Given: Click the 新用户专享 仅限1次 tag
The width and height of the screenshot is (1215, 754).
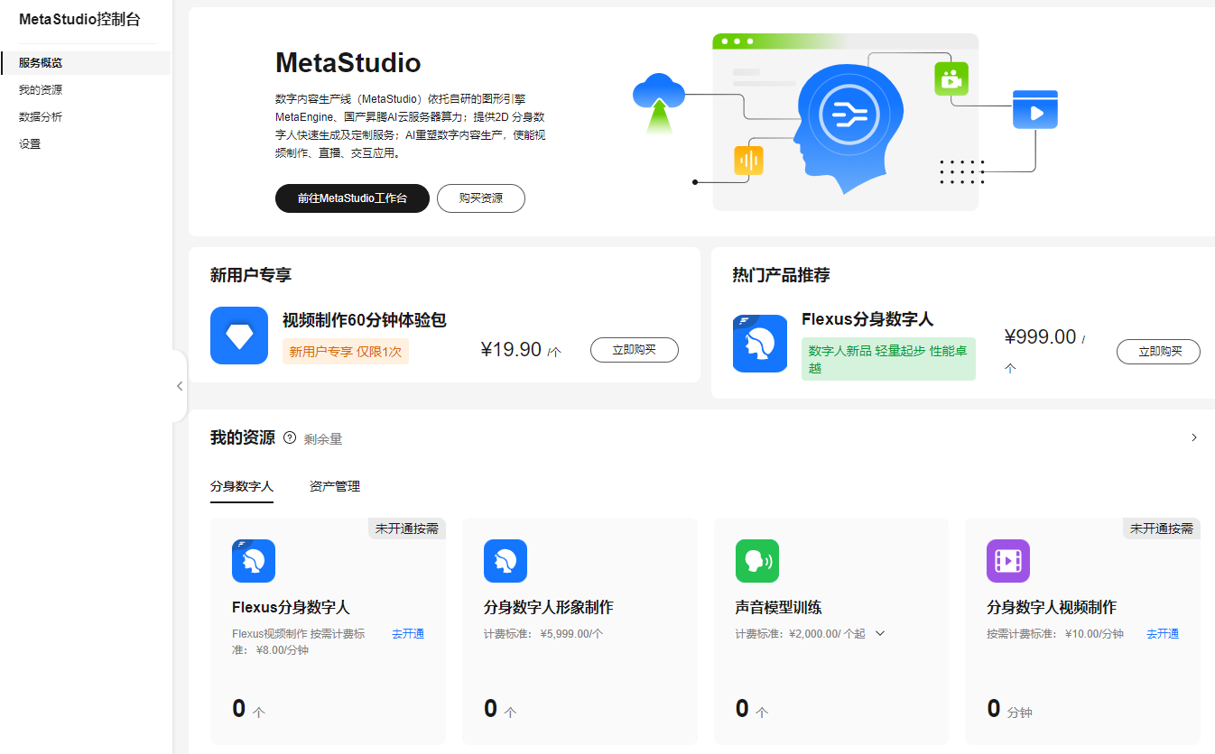Looking at the screenshot, I should pyautogui.click(x=346, y=352).
